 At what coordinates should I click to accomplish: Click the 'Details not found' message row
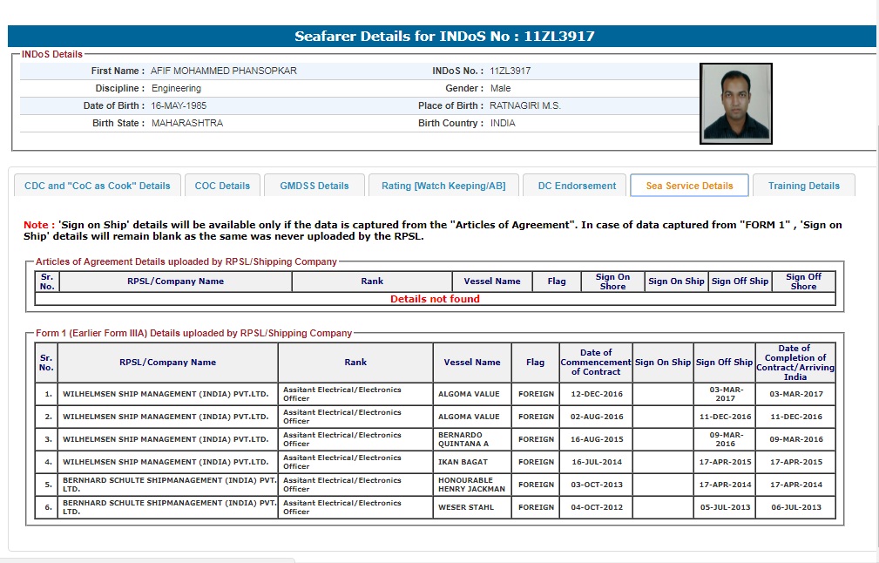(x=435, y=299)
